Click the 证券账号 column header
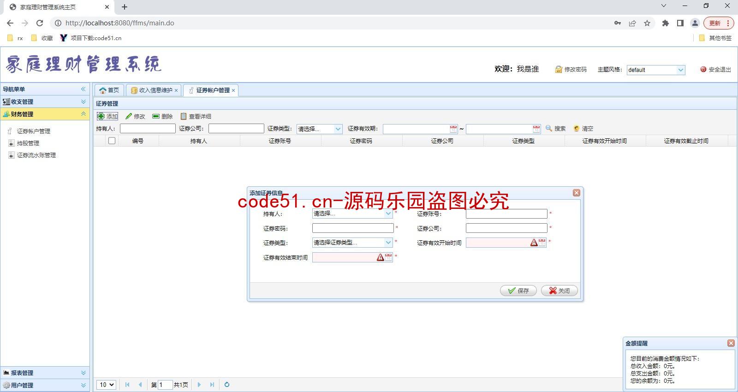Viewport: 738px width, 392px height. click(x=280, y=141)
